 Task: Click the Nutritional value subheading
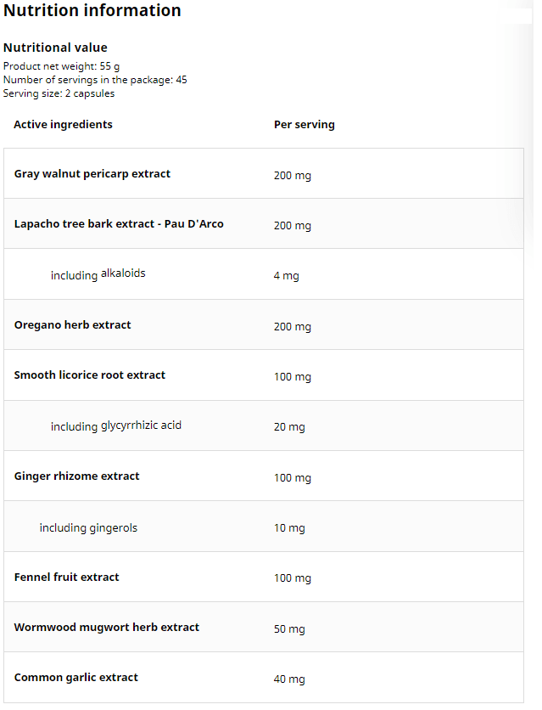[x=55, y=48]
